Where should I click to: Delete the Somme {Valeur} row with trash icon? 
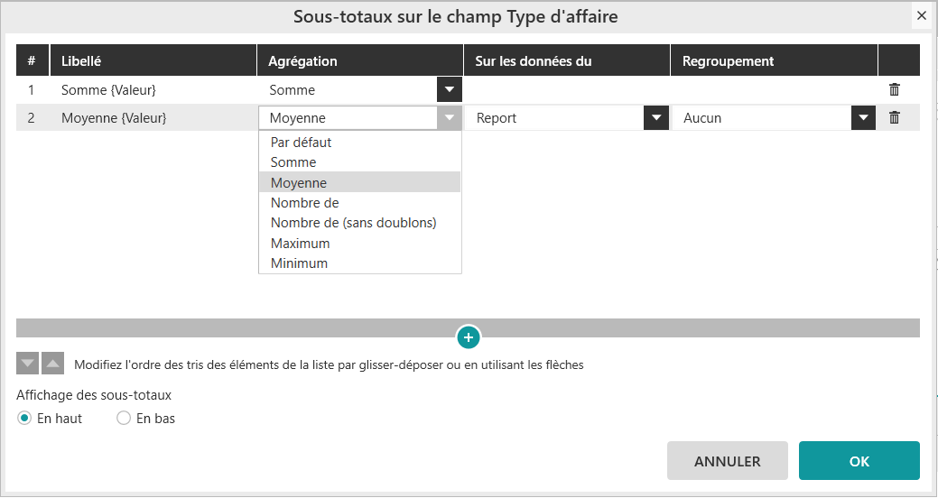click(894, 90)
